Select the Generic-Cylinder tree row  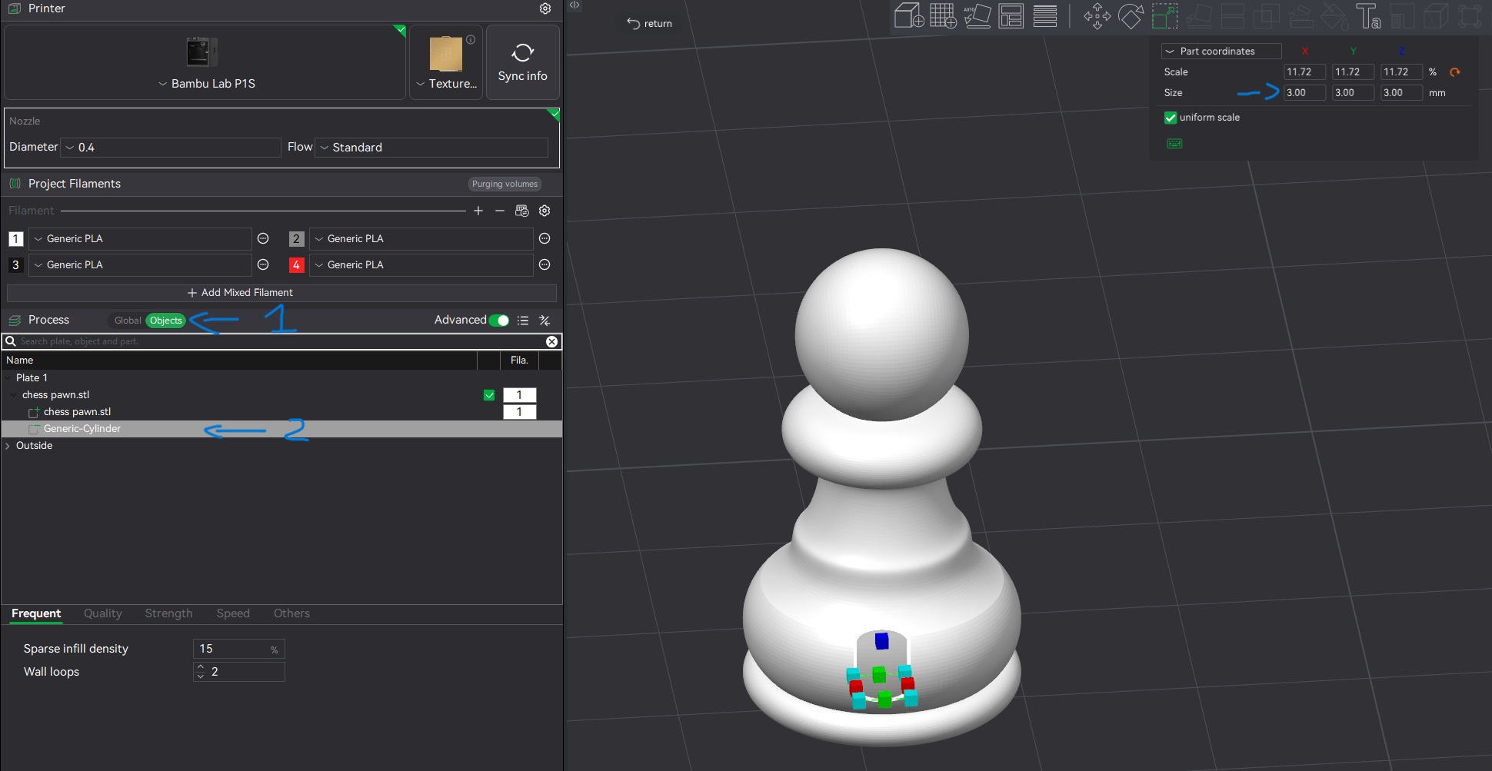coord(281,429)
